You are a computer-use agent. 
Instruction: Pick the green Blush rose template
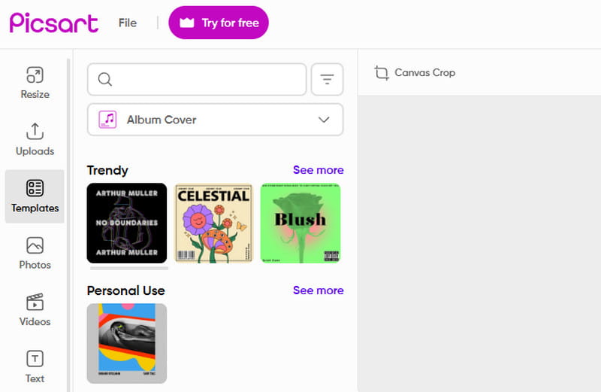pyautogui.click(x=300, y=223)
